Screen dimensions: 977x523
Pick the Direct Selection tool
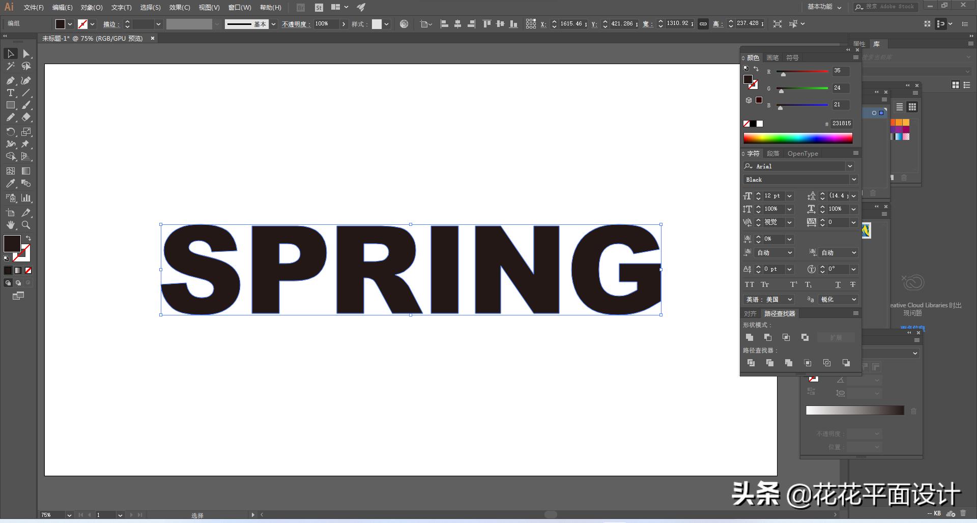[26, 54]
